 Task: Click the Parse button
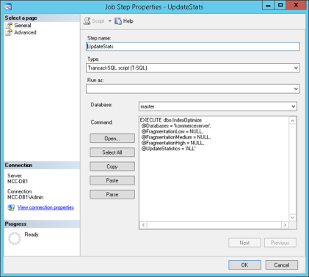(112, 195)
